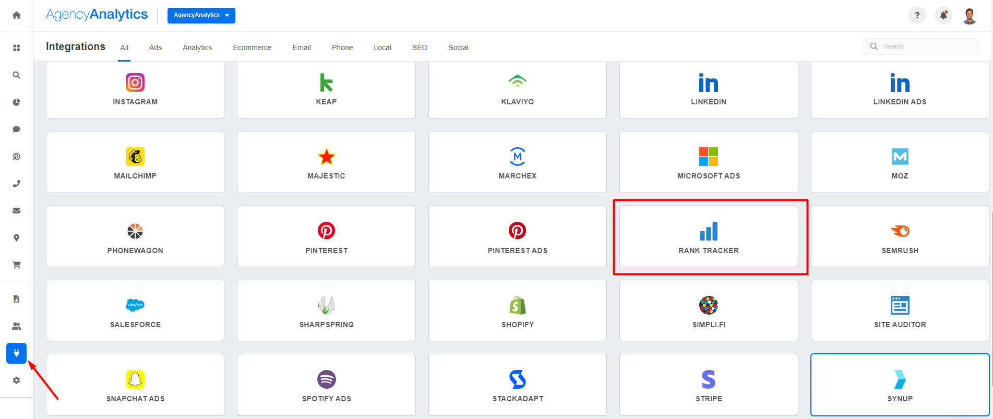
Task: Go to the home icon in sidebar
Action: [x=16, y=15]
